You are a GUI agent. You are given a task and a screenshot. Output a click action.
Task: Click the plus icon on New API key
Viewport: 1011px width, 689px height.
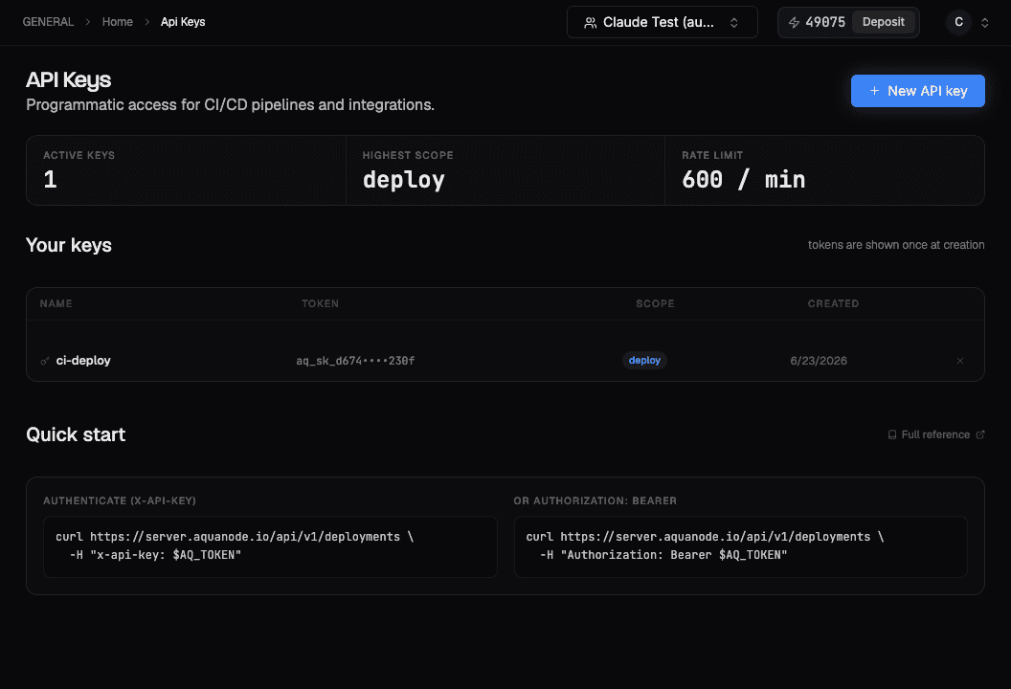(x=874, y=91)
